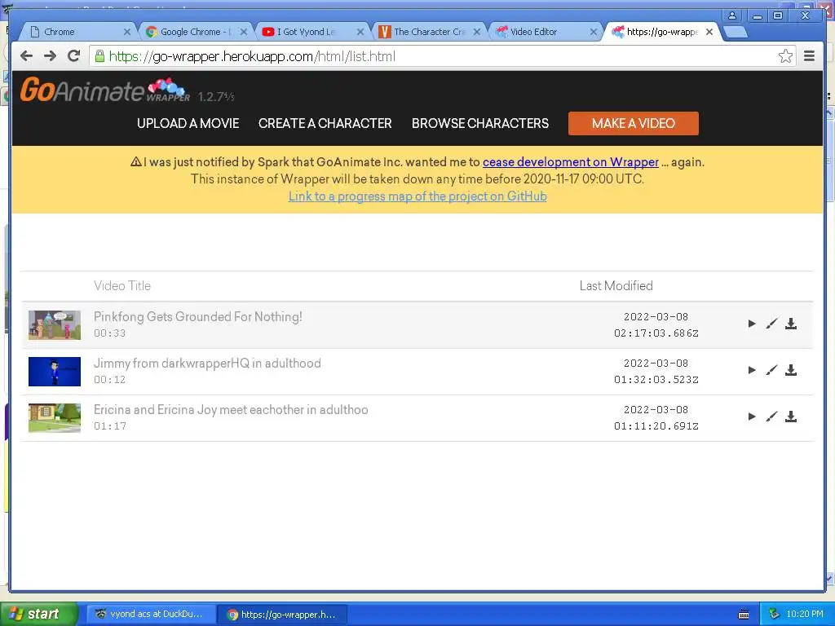This screenshot has width=835, height=626.
Task: Open the Chrome user profile icon
Action: [732, 15]
